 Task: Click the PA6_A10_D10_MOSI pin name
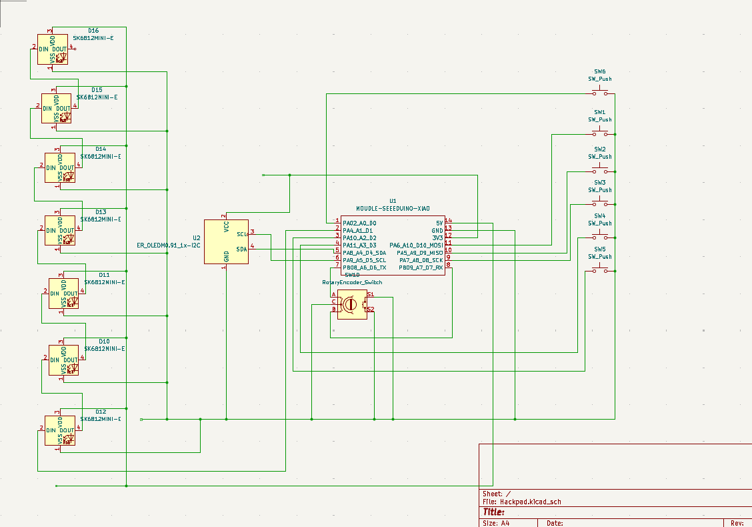pyautogui.click(x=416, y=245)
